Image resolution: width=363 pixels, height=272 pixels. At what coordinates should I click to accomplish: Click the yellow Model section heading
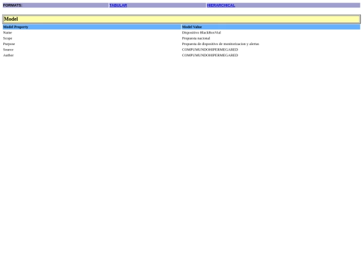tap(182, 19)
